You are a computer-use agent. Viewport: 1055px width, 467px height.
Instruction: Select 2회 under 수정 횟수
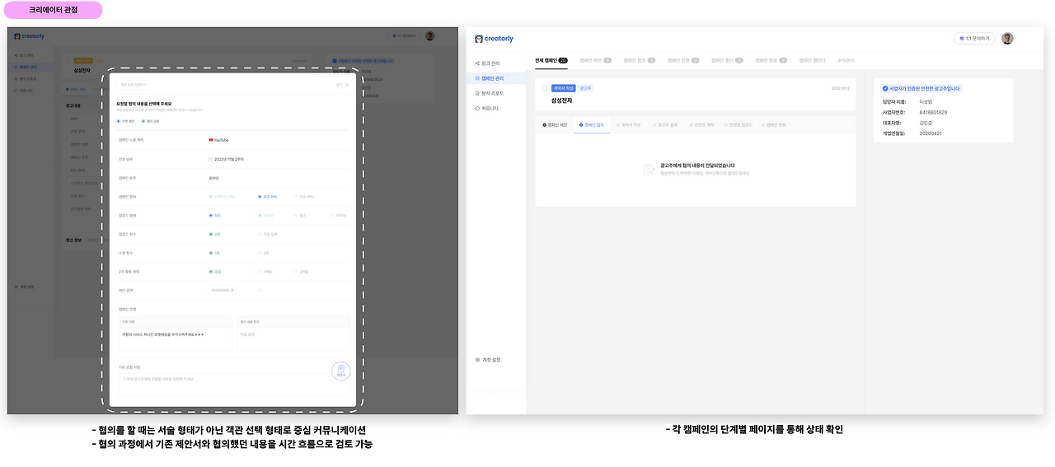pos(264,253)
